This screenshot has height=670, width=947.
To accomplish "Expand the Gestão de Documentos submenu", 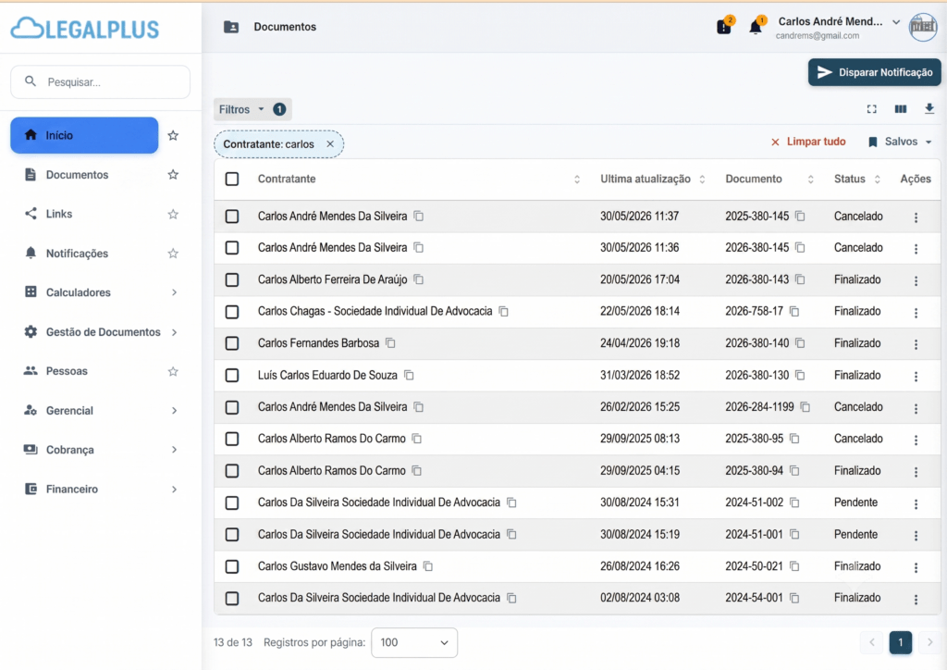I will coord(174,332).
